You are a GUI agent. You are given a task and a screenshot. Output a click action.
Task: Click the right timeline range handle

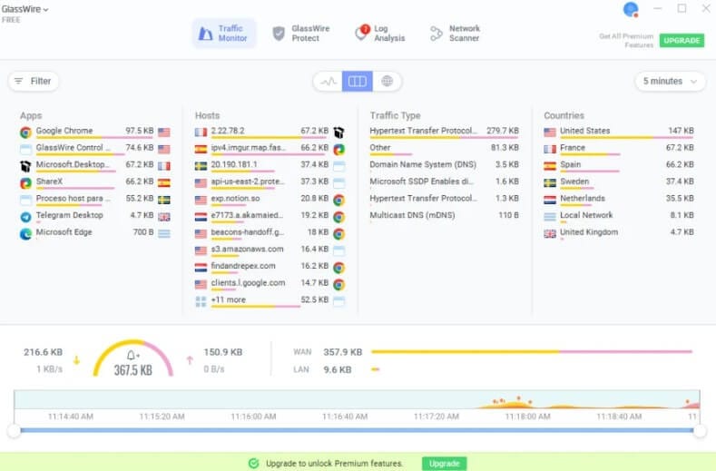click(700, 430)
